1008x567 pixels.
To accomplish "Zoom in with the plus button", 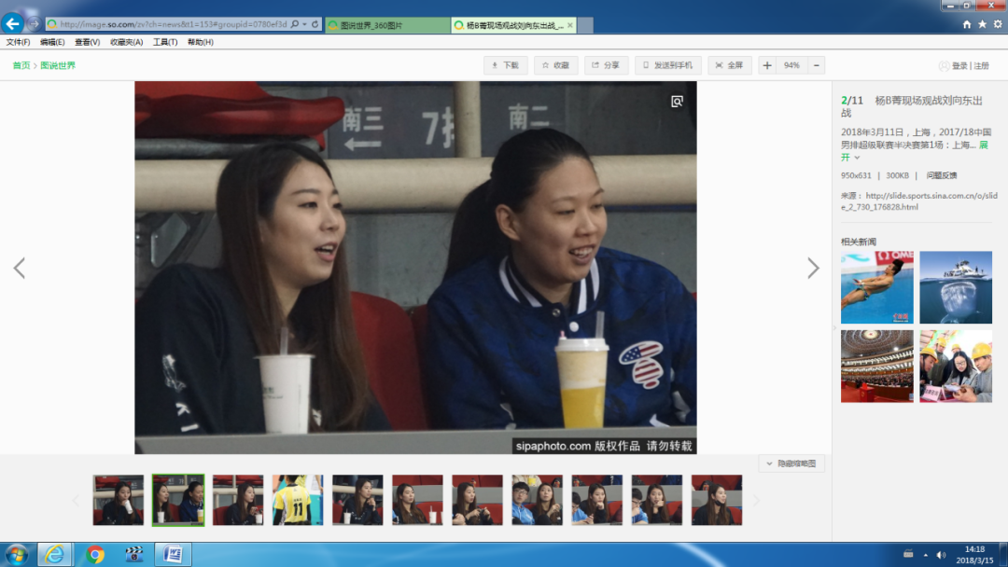I will point(766,65).
